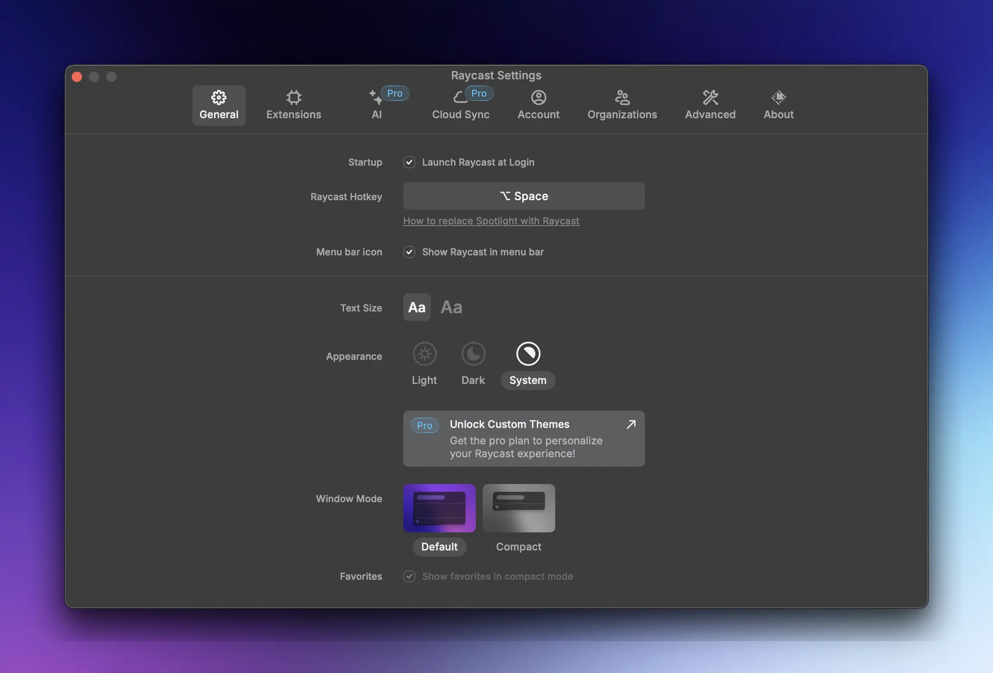The image size is (993, 673).
Task: Select the Advanced wrench icon
Action: click(709, 97)
